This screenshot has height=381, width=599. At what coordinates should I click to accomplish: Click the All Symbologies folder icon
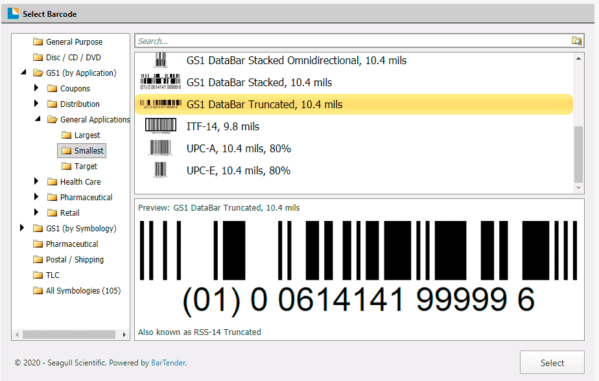[x=38, y=290]
